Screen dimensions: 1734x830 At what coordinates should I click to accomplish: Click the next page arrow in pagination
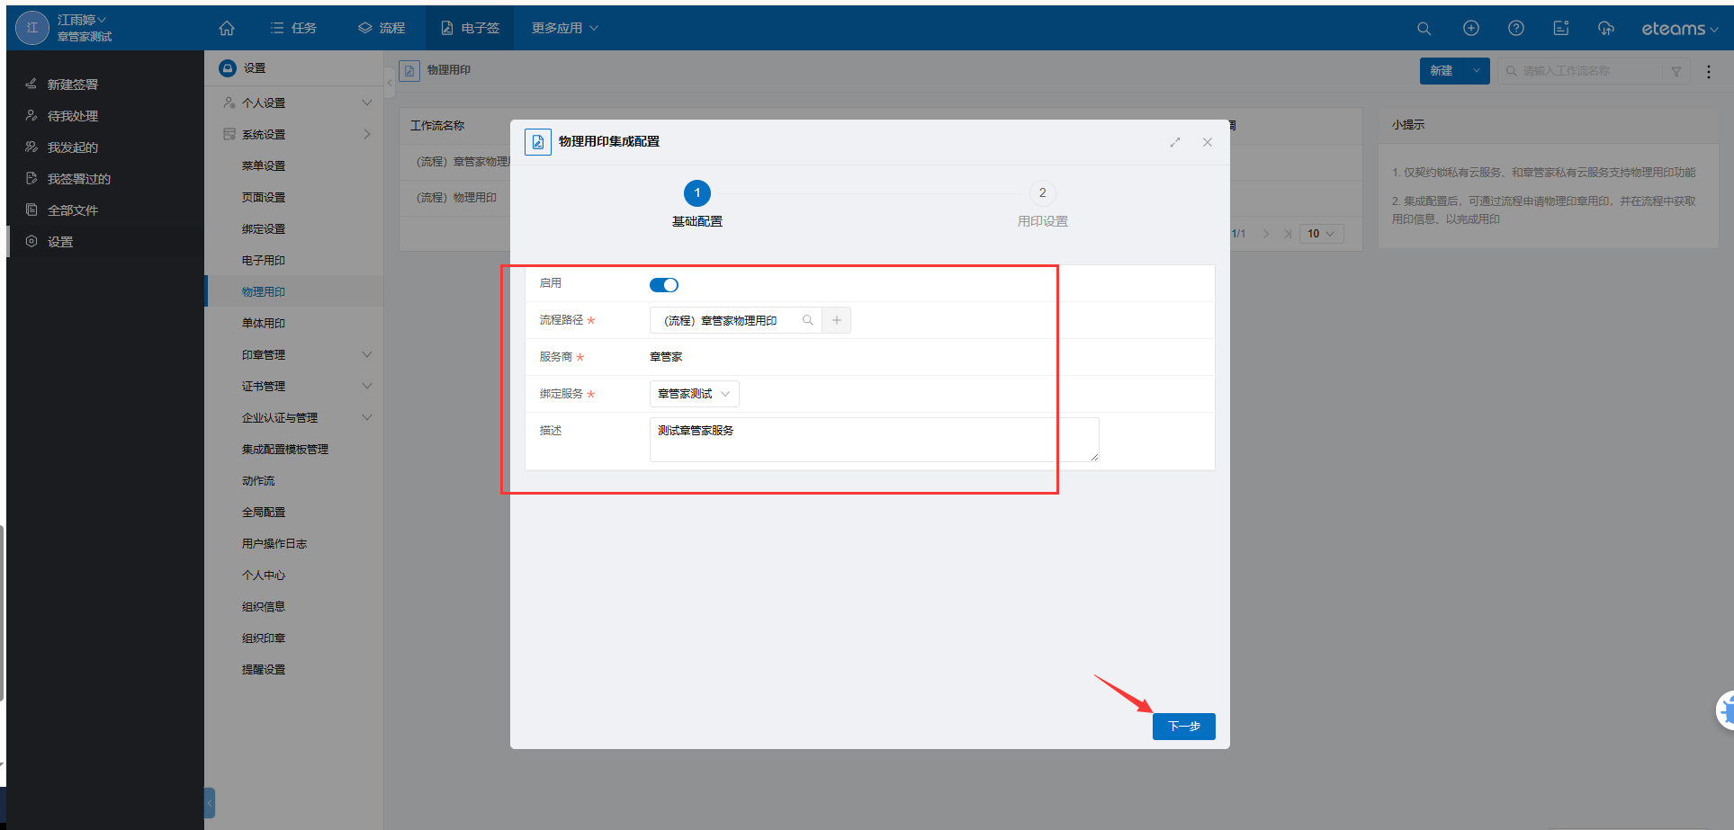[x=1266, y=234]
